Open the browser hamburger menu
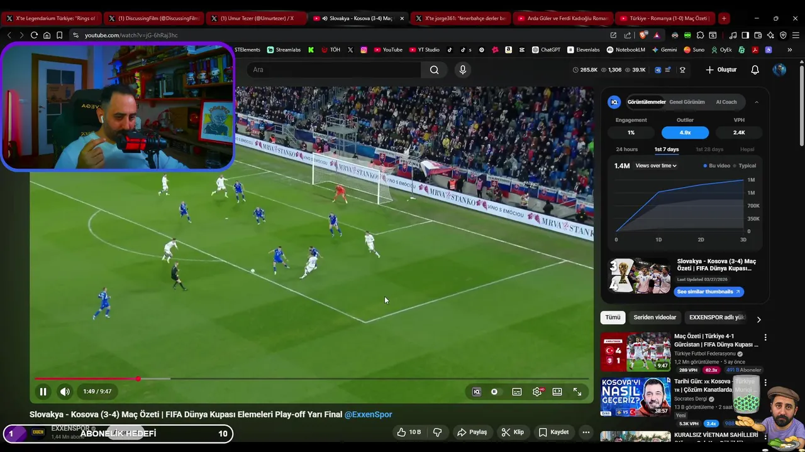Screen dimensions: 805x452 tap(796, 35)
